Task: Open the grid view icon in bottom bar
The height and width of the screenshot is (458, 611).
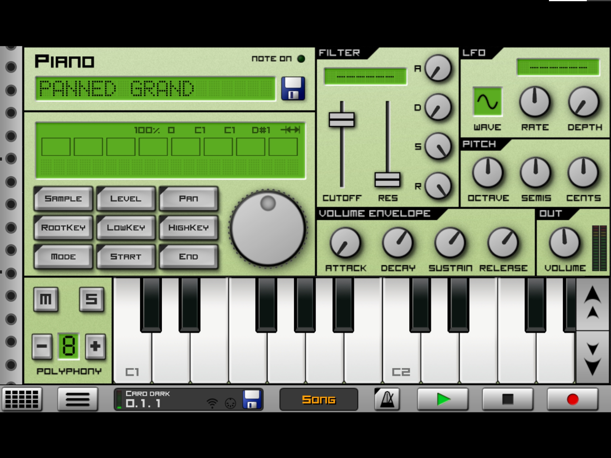Action: [22, 399]
